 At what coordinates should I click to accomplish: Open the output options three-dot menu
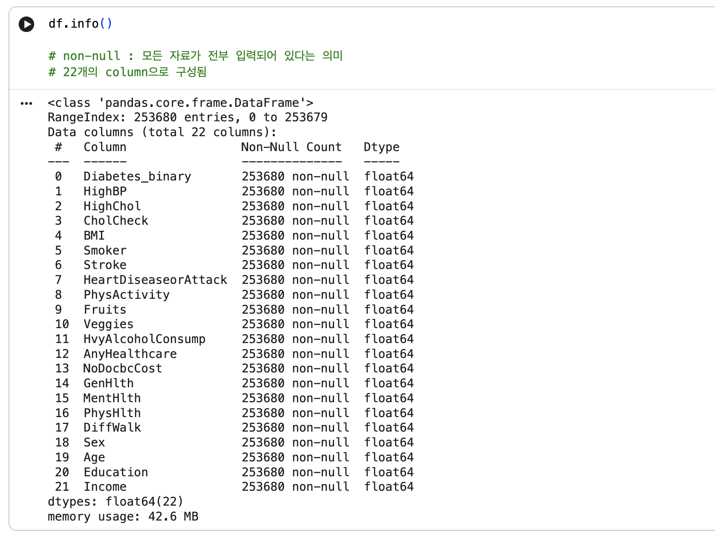26,103
